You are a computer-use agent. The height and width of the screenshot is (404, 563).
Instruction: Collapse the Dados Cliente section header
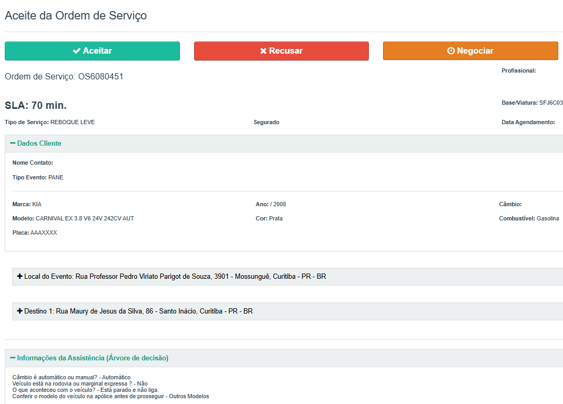(39, 143)
